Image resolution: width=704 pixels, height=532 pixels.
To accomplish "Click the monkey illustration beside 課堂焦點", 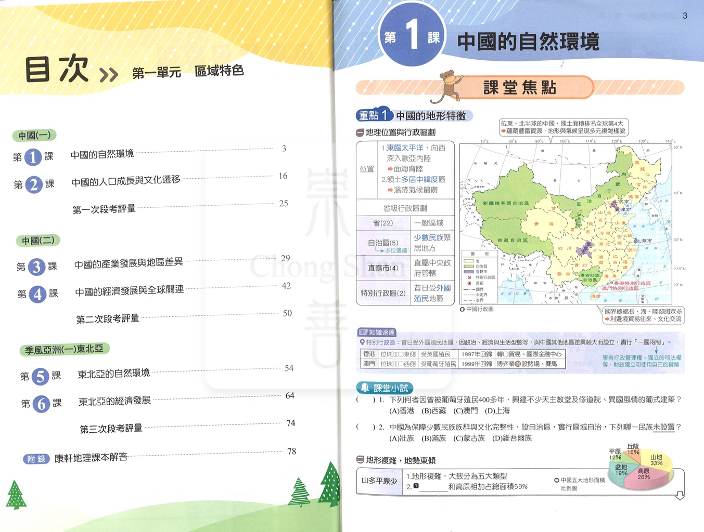I will click(449, 87).
